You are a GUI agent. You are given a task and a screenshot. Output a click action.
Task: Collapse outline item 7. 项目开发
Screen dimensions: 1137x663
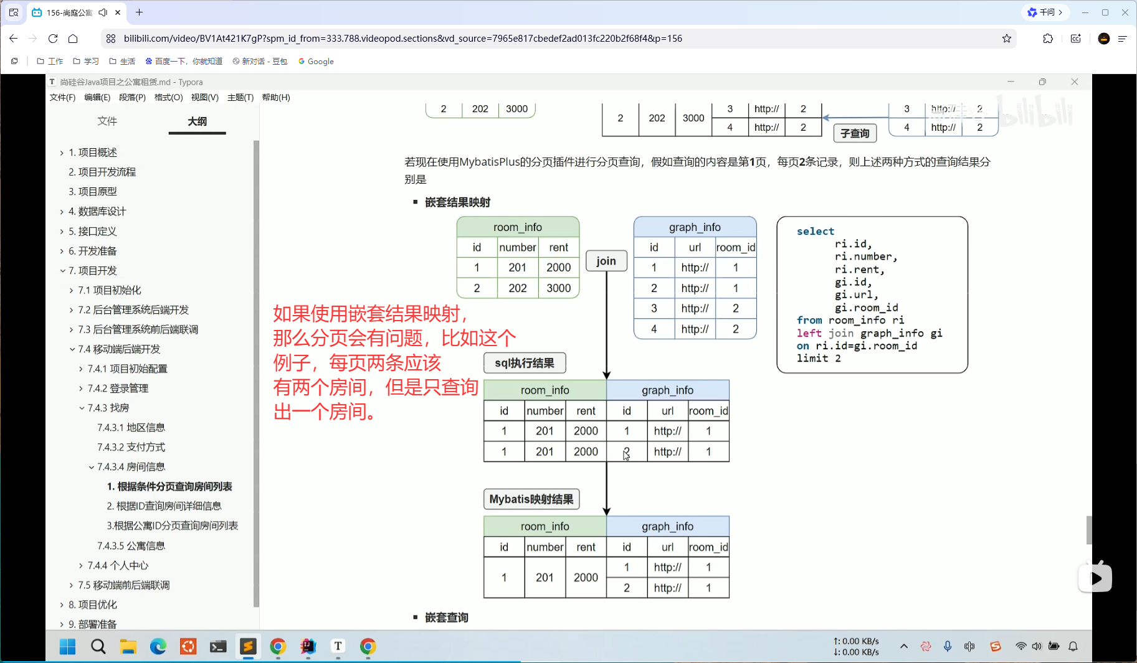click(x=62, y=271)
